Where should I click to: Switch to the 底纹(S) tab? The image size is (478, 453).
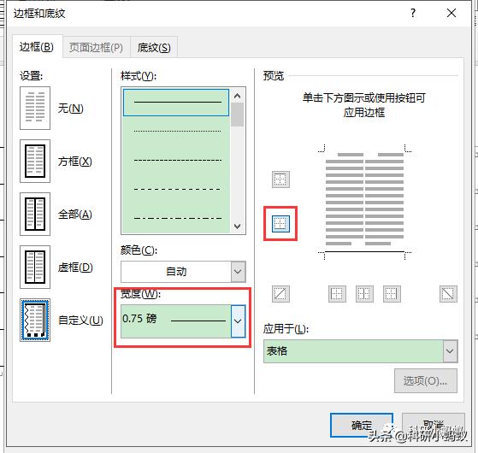(x=154, y=48)
